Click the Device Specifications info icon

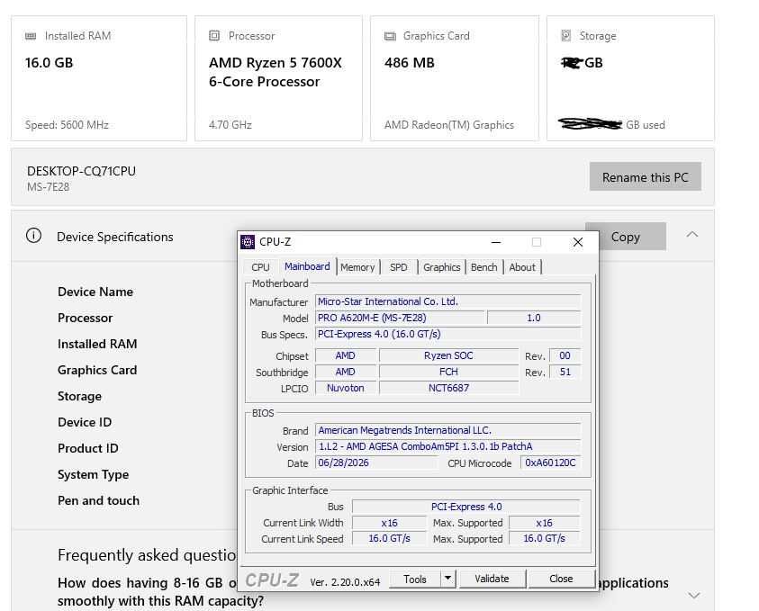click(x=34, y=236)
